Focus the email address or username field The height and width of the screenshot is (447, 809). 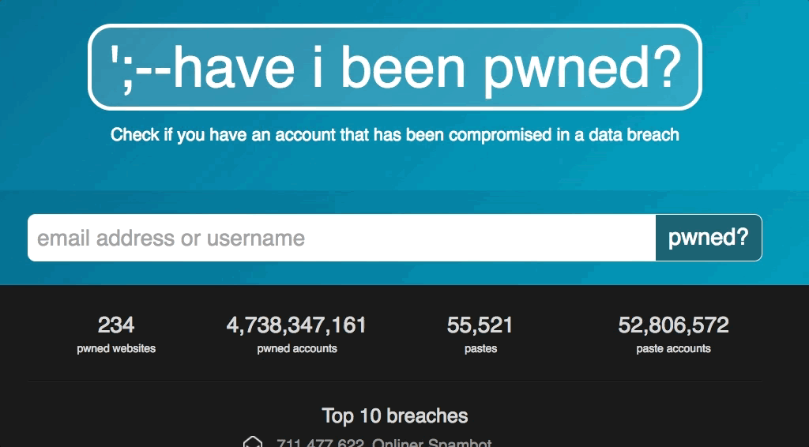point(341,238)
